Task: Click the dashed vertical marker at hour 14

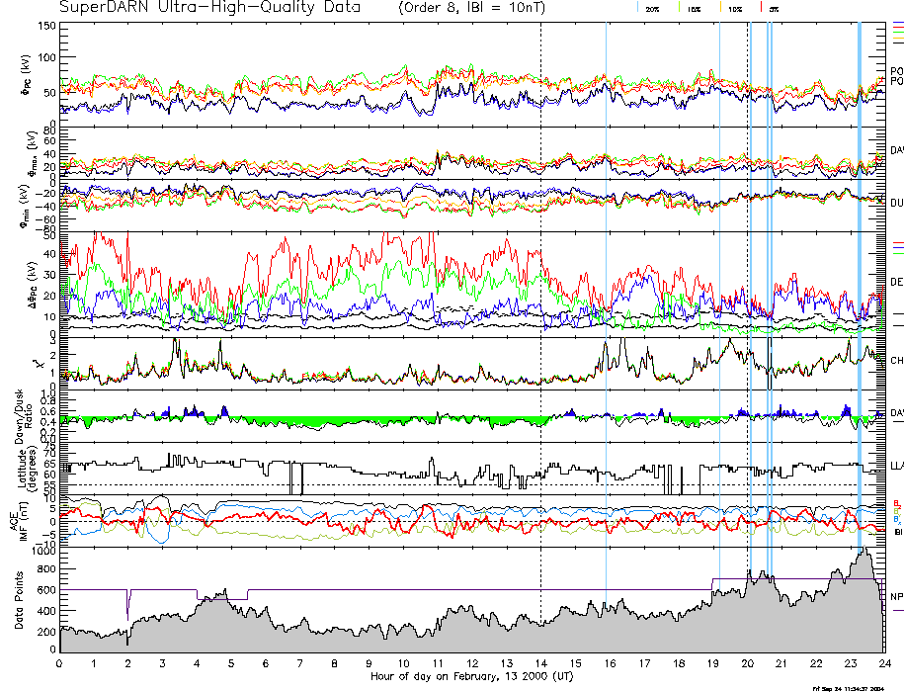Action: point(540,337)
